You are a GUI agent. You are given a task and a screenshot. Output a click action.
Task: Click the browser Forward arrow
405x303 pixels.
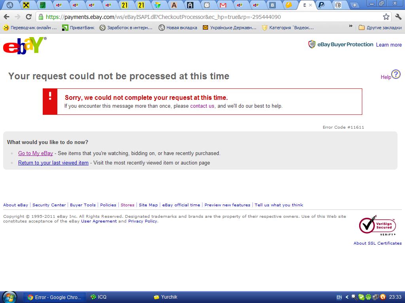click(17, 17)
